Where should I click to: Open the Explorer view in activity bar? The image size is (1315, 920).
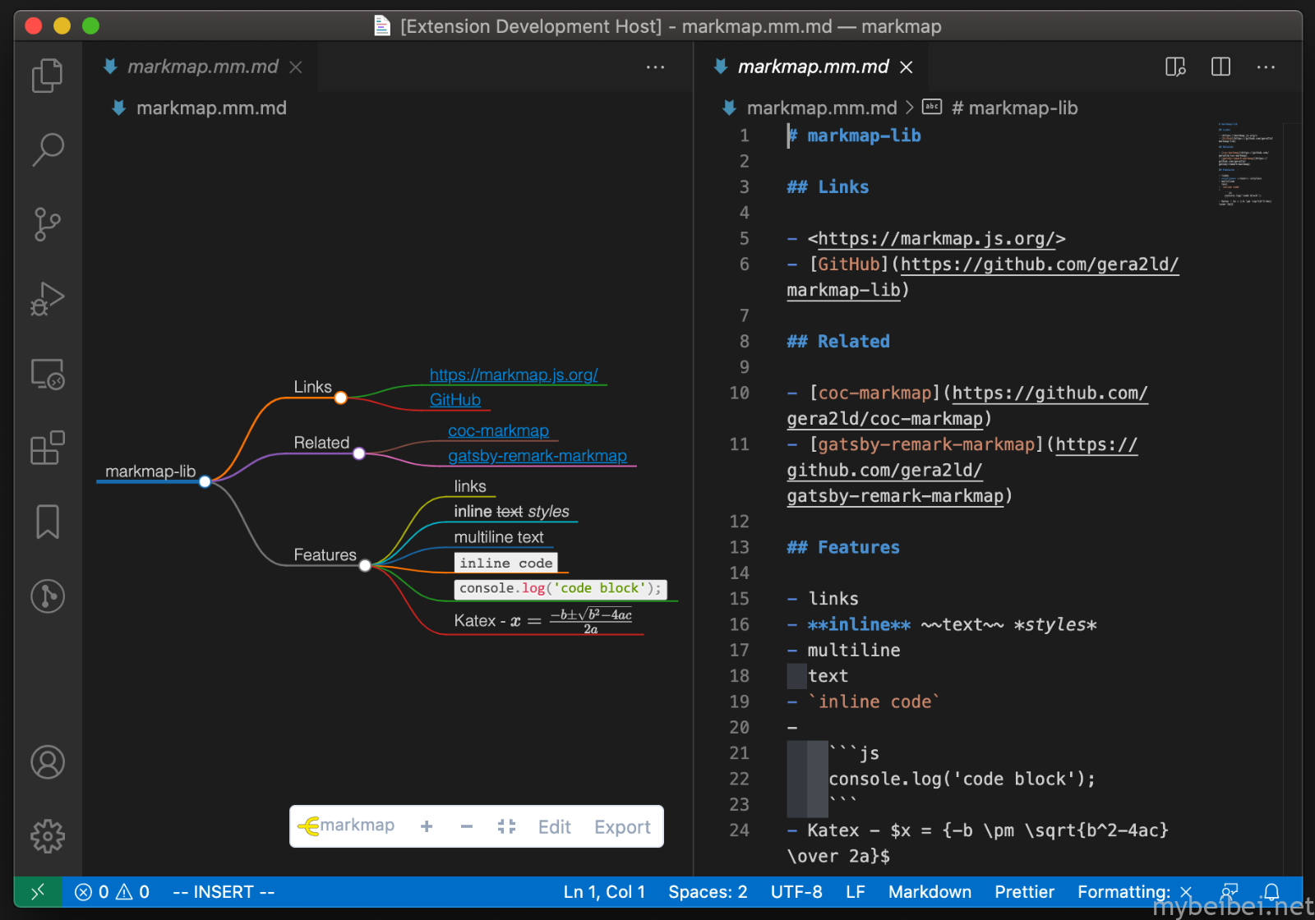(x=48, y=76)
